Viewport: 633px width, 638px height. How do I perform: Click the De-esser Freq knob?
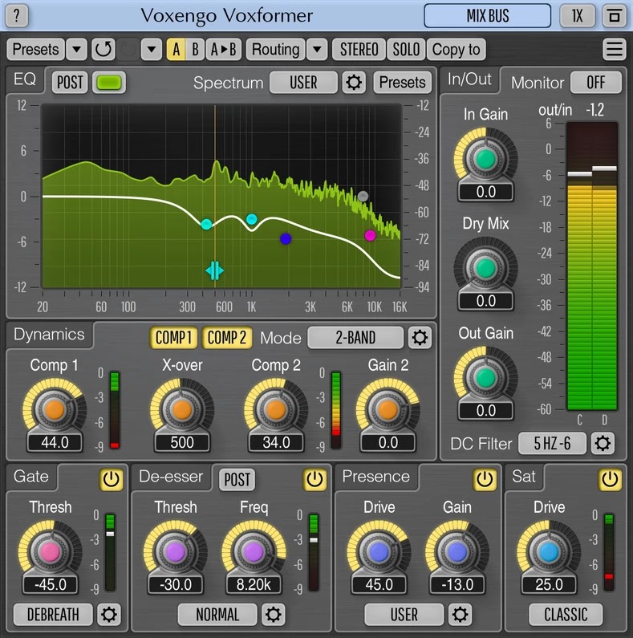[254, 552]
